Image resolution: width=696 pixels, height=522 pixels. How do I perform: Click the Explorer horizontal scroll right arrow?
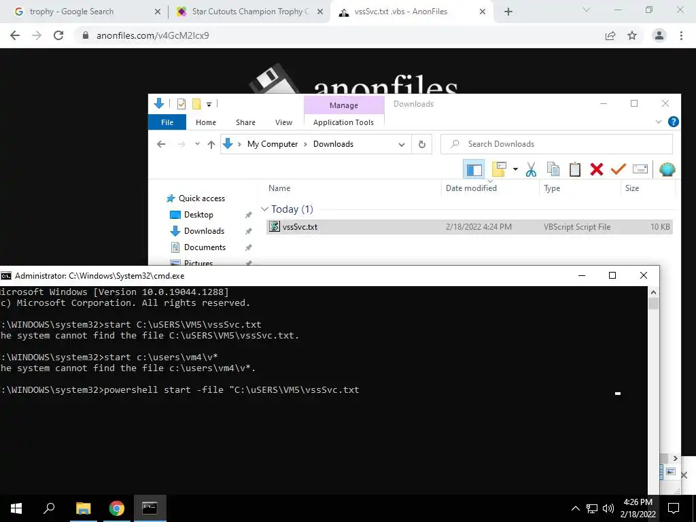click(x=675, y=458)
